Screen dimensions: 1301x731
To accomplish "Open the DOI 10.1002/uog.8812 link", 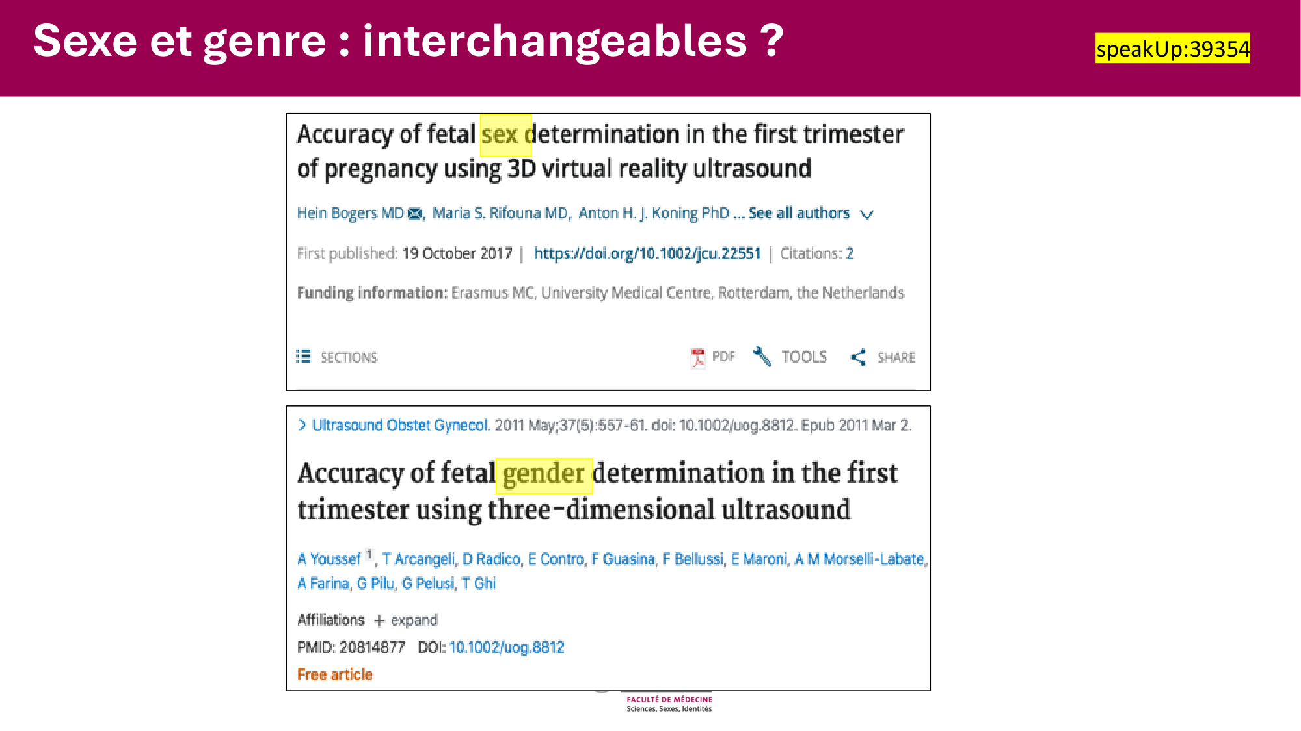I will [x=507, y=647].
